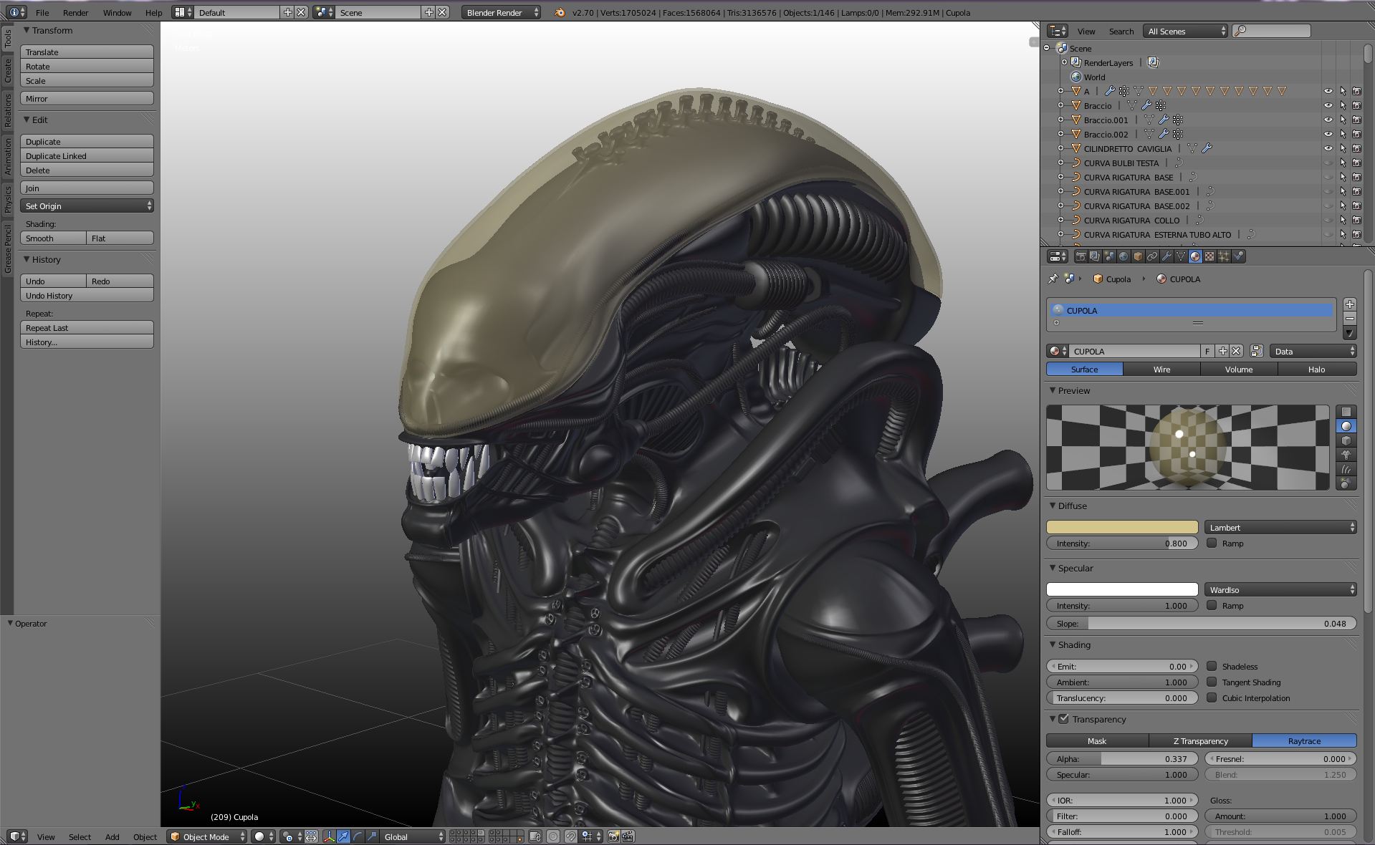Open the Render properties tab (camera icon)

tap(1081, 256)
